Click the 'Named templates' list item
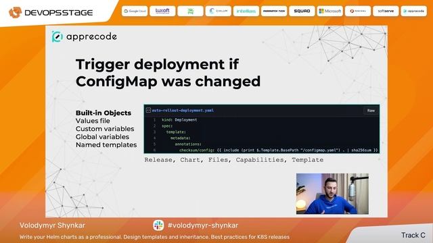The height and width of the screenshot is (243, 433). pos(106,144)
